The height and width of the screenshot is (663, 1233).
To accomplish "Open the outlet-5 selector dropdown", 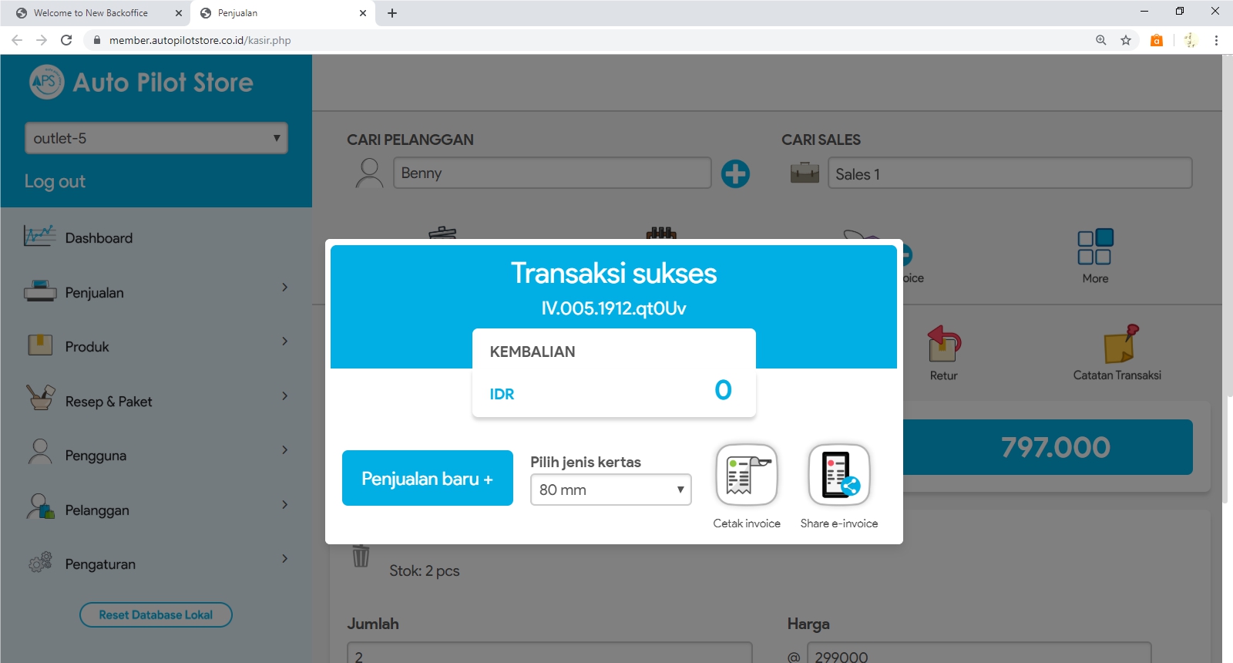I will (156, 138).
